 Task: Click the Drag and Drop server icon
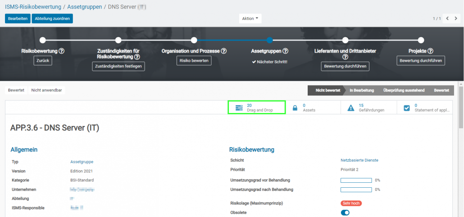239,108
